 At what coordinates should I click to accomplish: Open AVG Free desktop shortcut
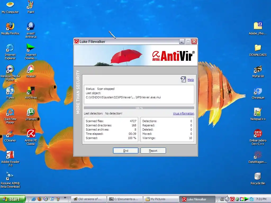pyautogui.click(x=31, y=93)
